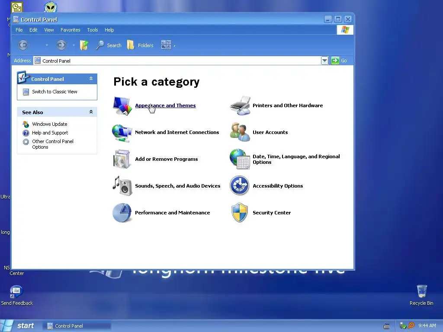Image resolution: width=443 pixels, height=332 pixels.
Task: Click the Switch to Classic View icon
Action: (26, 92)
